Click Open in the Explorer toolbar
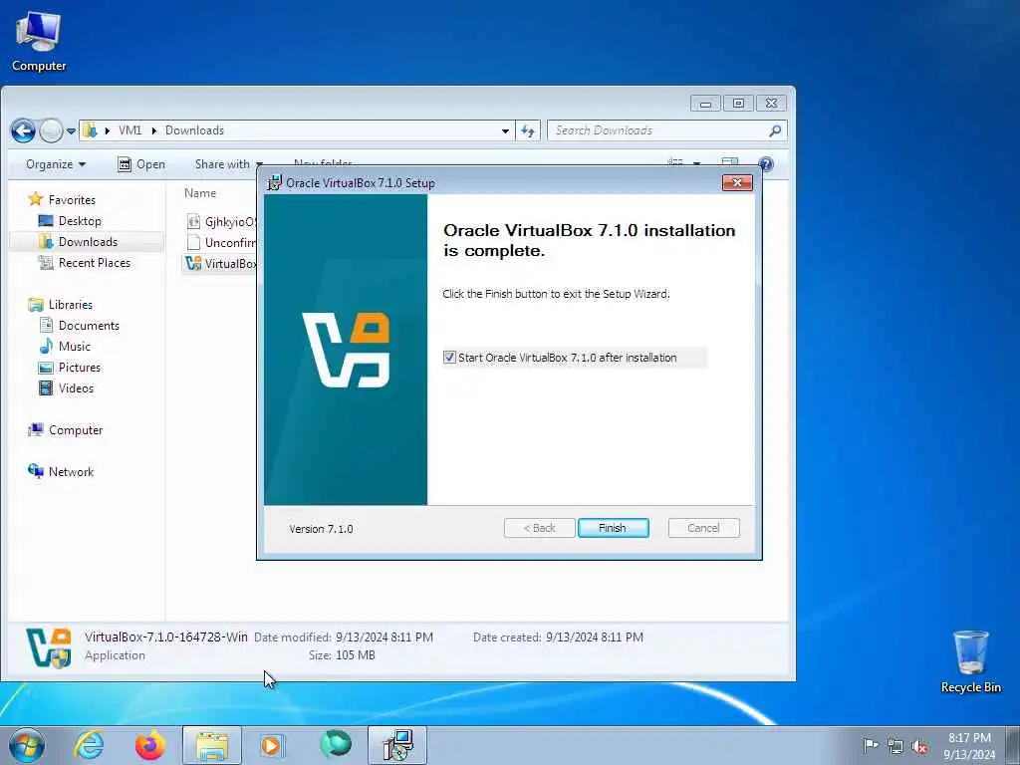The image size is (1020, 765). [x=141, y=164]
